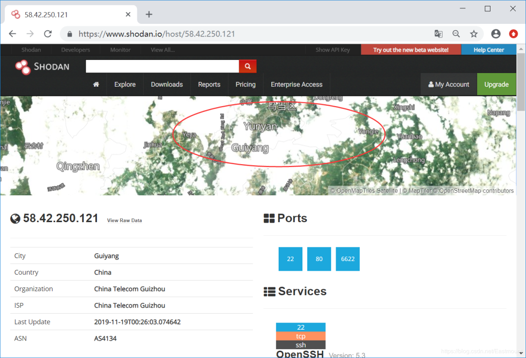Open the Explore menu item
The height and width of the screenshot is (358, 526).
pos(125,85)
